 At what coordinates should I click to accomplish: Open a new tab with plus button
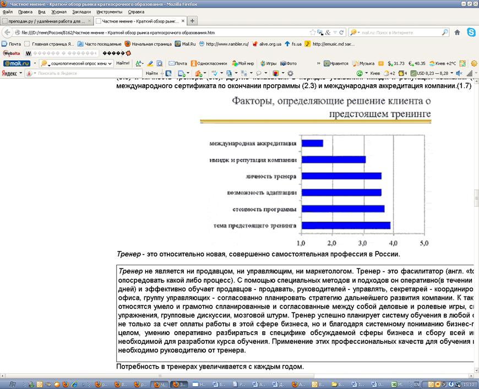pos(192,21)
